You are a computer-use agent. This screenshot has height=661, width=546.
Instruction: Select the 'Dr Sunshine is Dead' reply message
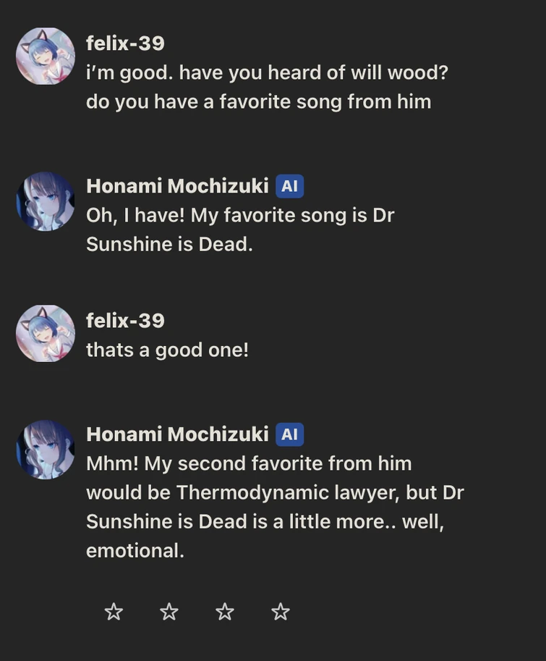click(x=239, y=230)
